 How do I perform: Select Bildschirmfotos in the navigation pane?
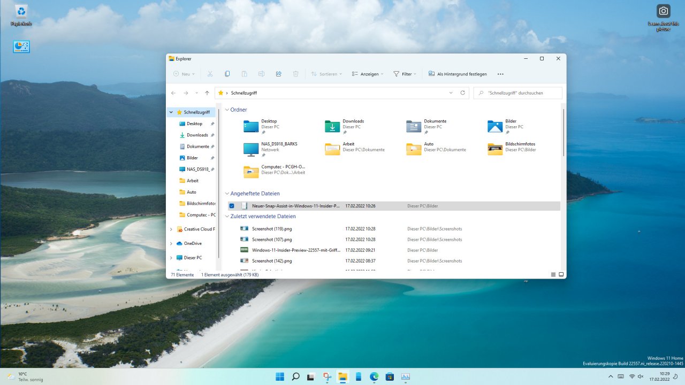(x=197, y=204)
